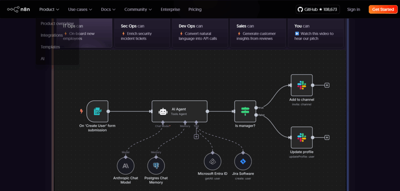The width and height of the screenshot is (400, 191).
Task: Open the Pricing page
Action: pos(195,9)
